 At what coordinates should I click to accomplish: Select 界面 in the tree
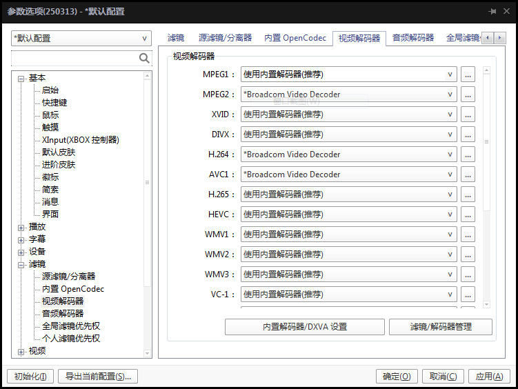50,215
